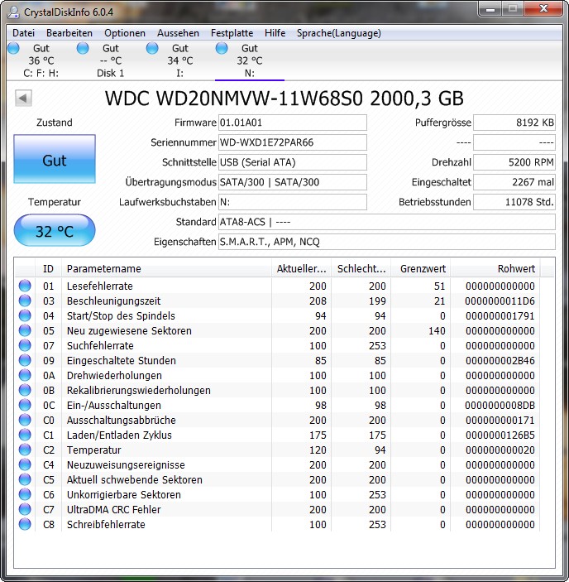Click the Aktueller column header
This screenshot has height=582, width=569.
[301, 269]
